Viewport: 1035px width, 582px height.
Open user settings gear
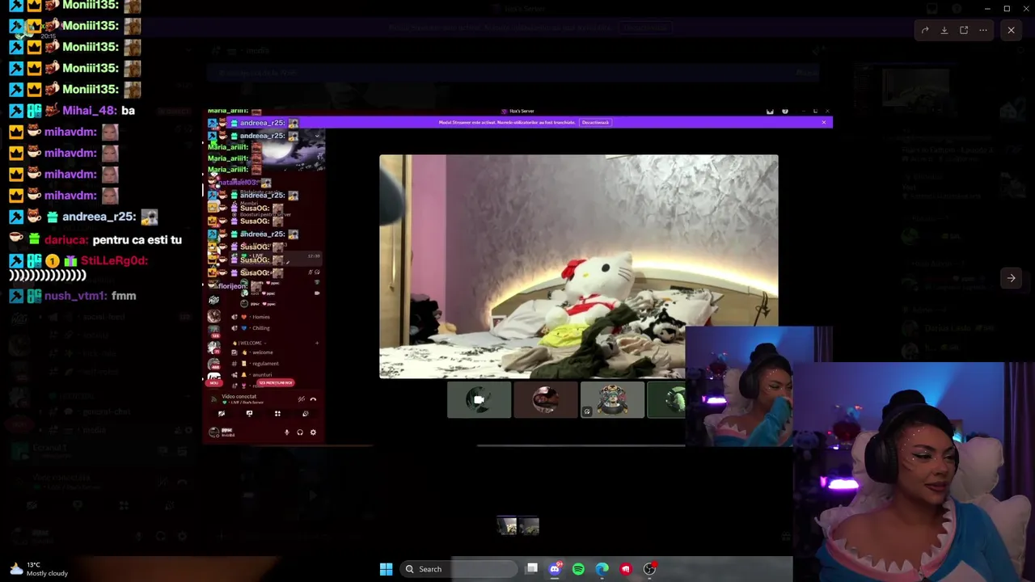click(x=313, y=432)
